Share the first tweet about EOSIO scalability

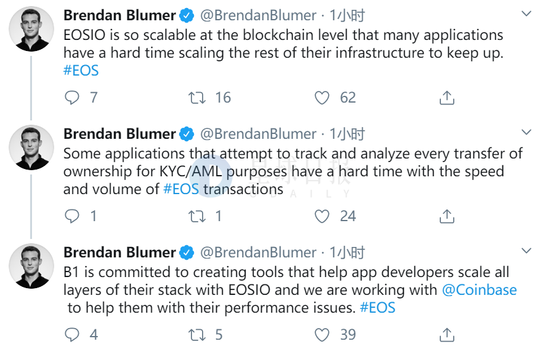pos(446,98)
